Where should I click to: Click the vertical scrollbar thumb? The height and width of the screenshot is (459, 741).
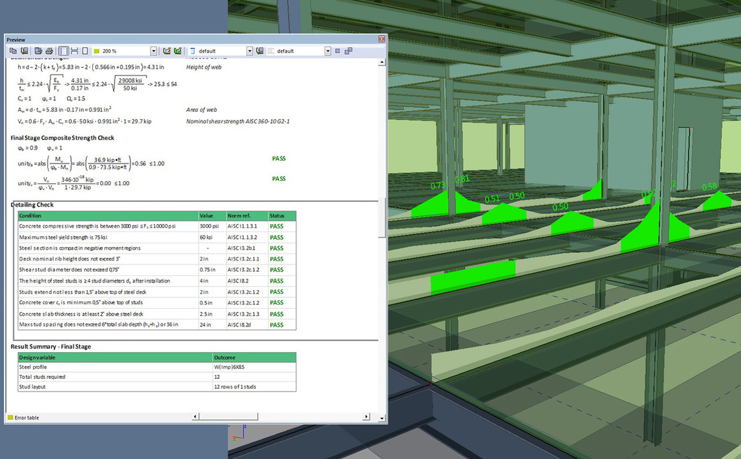(x=382, y=218)
